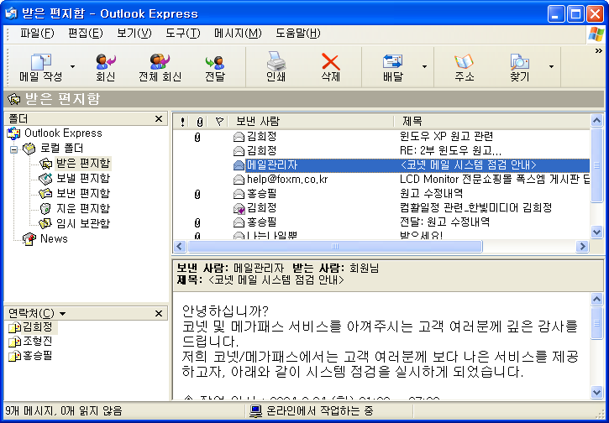Select the News folder
Viewport: 609px width, 423px height.
pyautogui.click(x=45, y=238)
